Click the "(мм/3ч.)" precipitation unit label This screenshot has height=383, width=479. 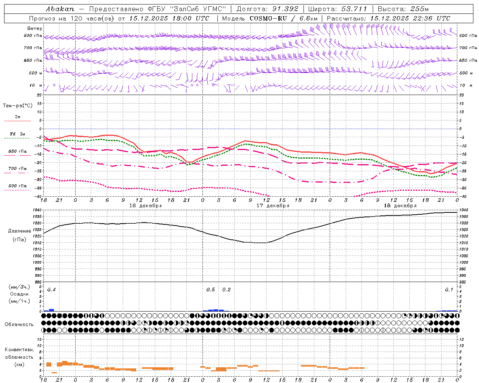[x=19, y=287]
